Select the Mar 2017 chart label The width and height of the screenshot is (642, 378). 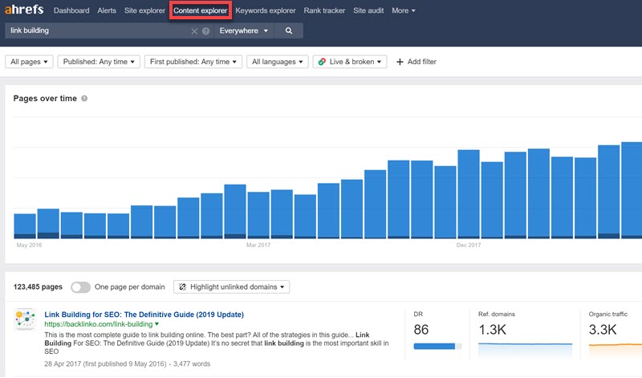pos(258,246)
